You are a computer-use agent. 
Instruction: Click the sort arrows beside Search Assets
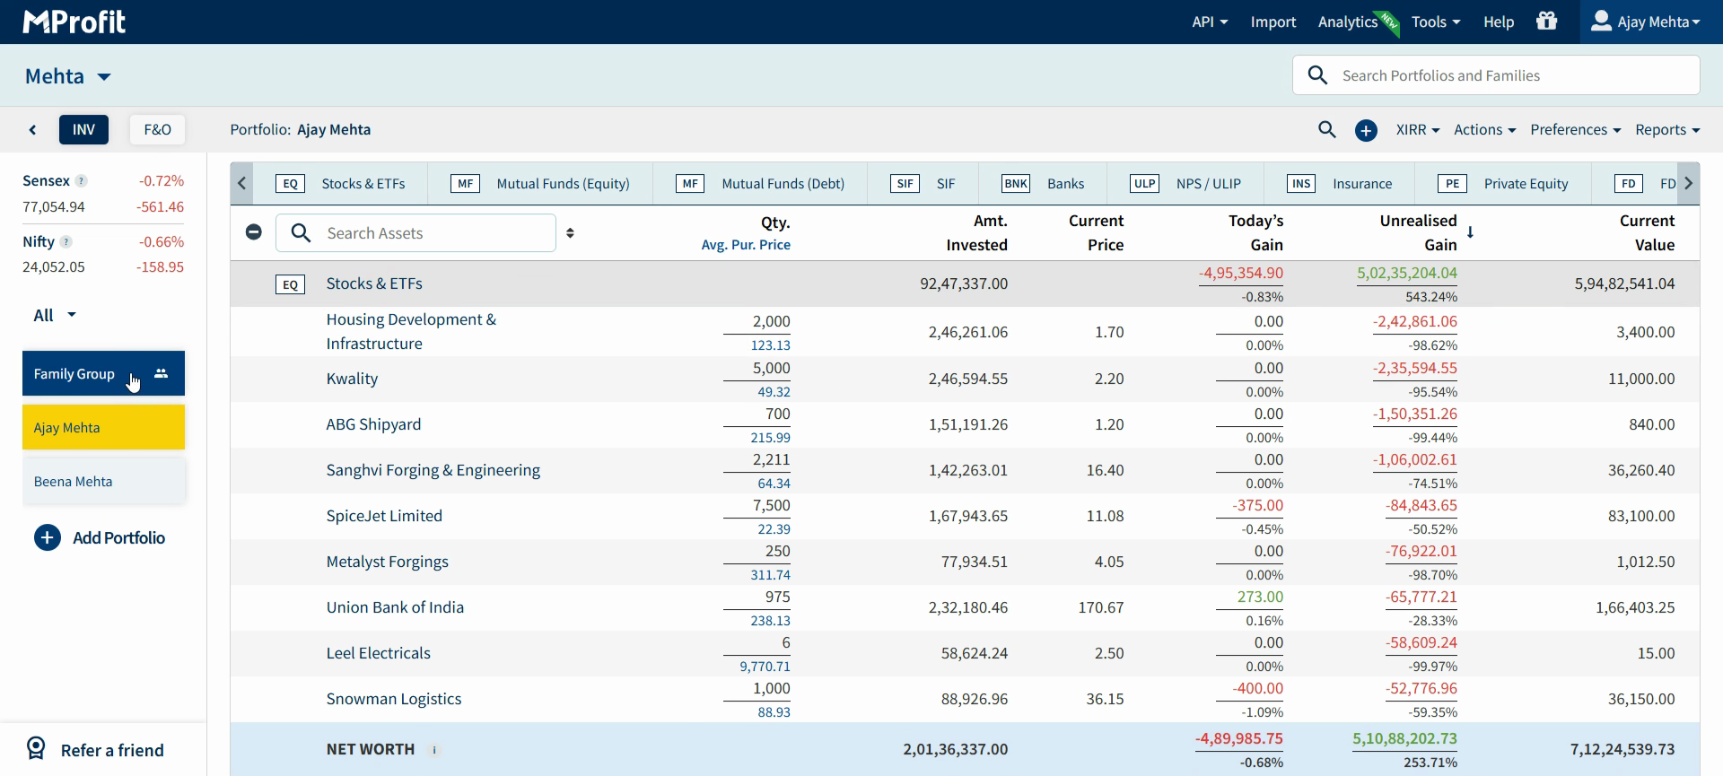pyautogui.click(x=571, y=233)
